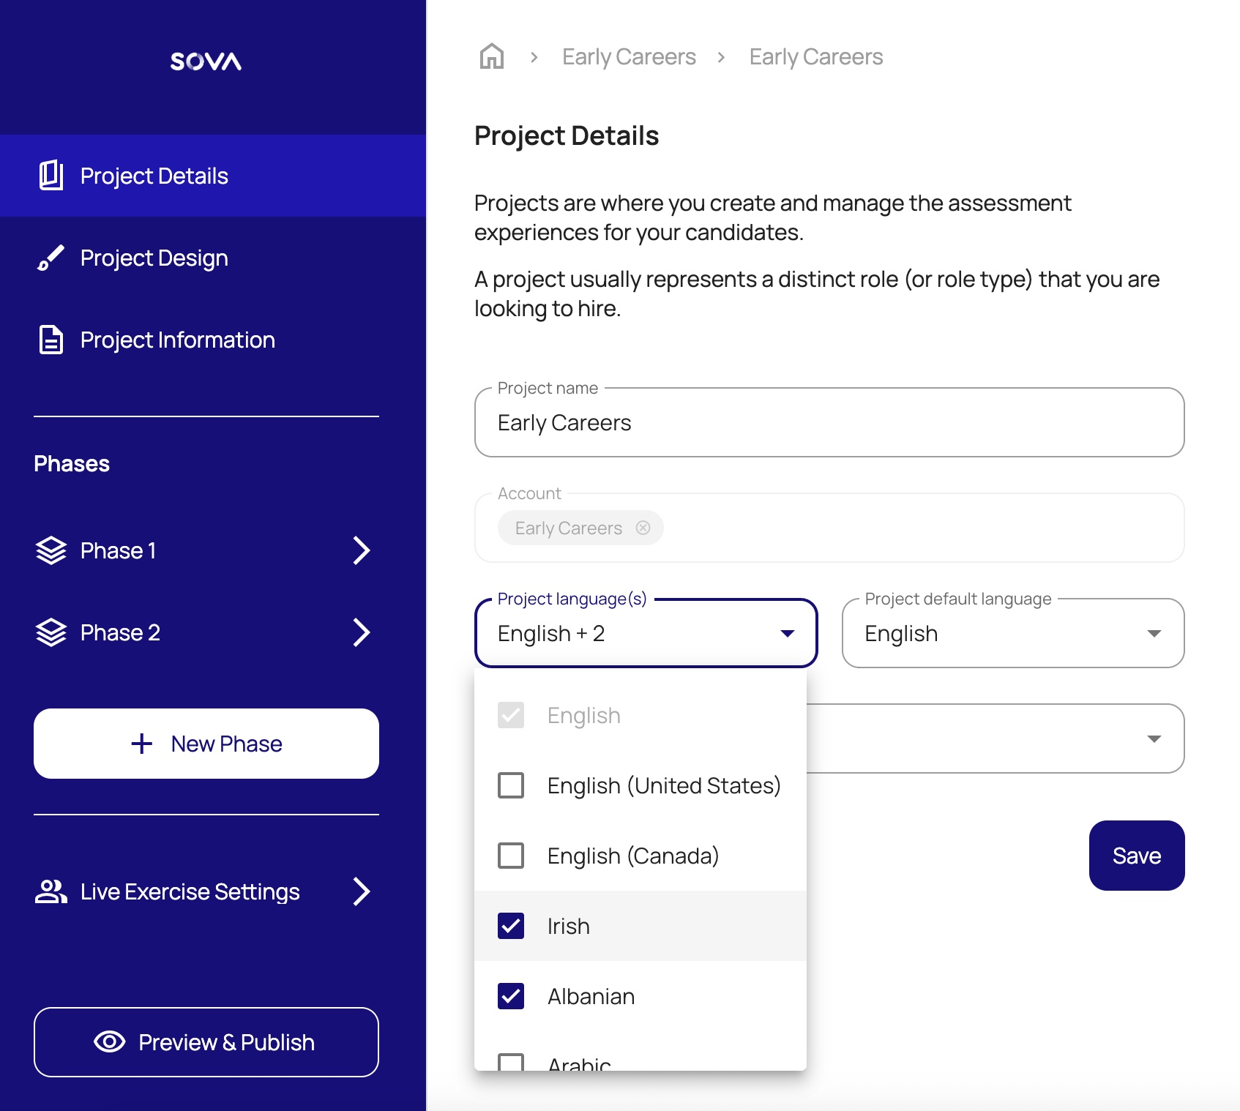Remove the Early Careers account chip
The height and width of the screenshot is (1111, 1240).
point(643,528)
